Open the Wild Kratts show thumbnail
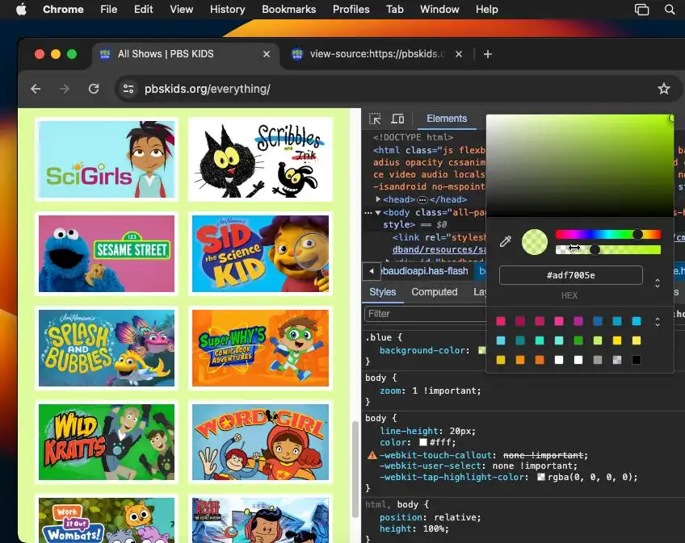The width and height of the screenshot is (685, 543). point(107,441)
